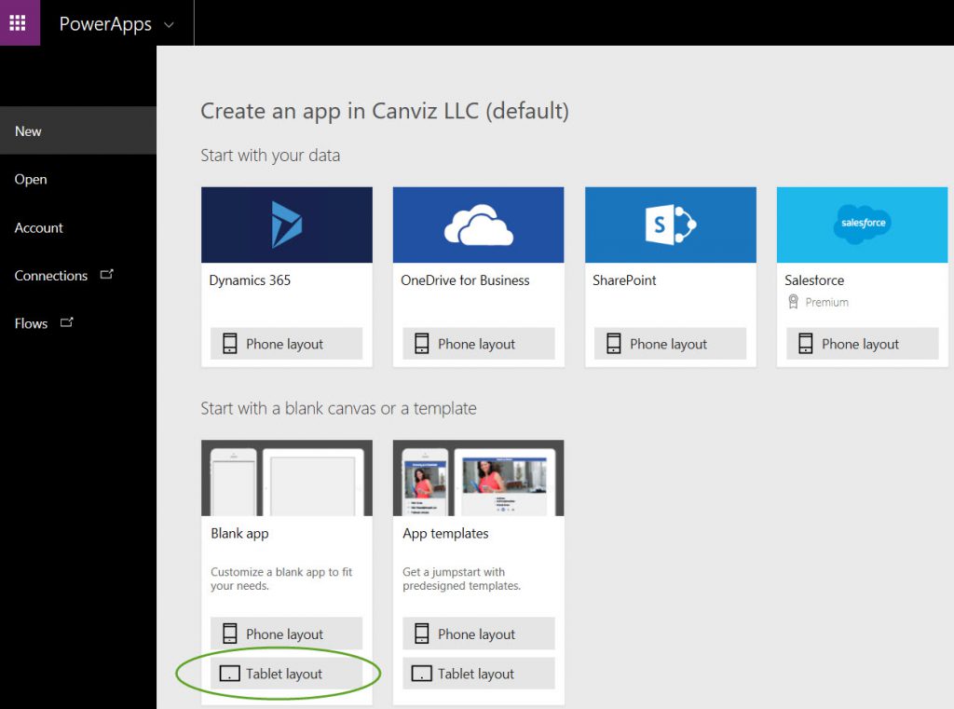
Task: Select New in the left sidebar
Action: tap(28, 131)
